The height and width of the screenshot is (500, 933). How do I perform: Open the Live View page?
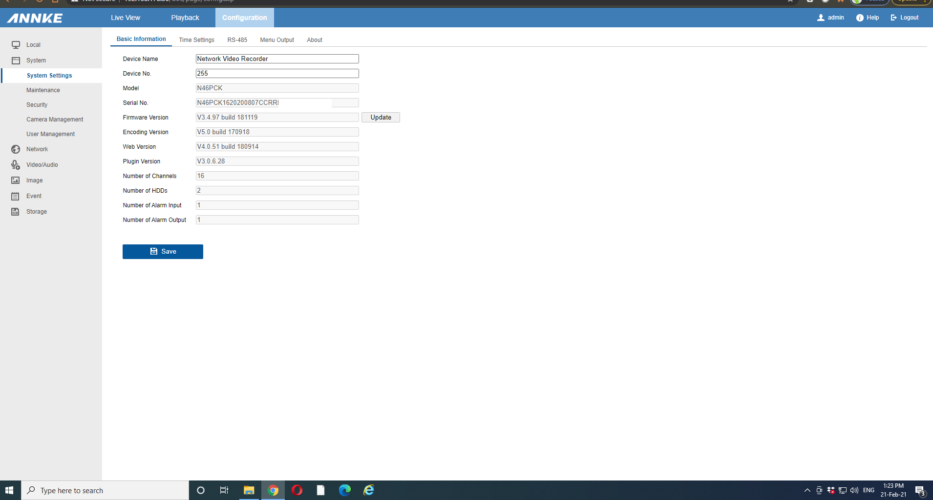pos(126,18)
